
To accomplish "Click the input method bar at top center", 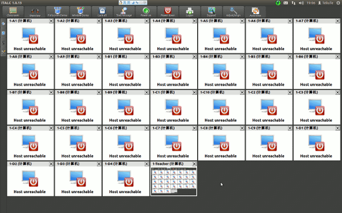I will [x=133, y=3].
